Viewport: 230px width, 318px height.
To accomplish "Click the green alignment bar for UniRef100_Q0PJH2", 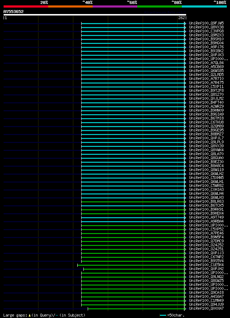I will click(134, 269).
